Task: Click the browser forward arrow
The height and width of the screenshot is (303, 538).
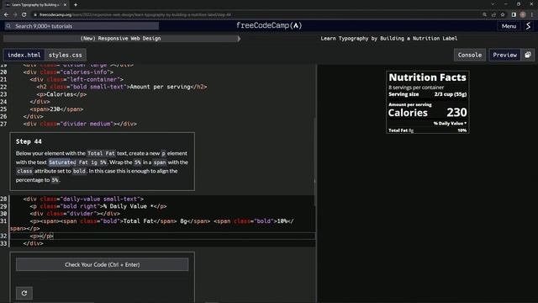Action: pos(15,15)
